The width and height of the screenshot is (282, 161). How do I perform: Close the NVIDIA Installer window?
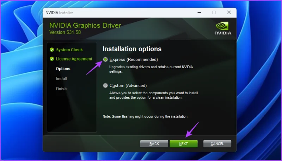(229, 13)
